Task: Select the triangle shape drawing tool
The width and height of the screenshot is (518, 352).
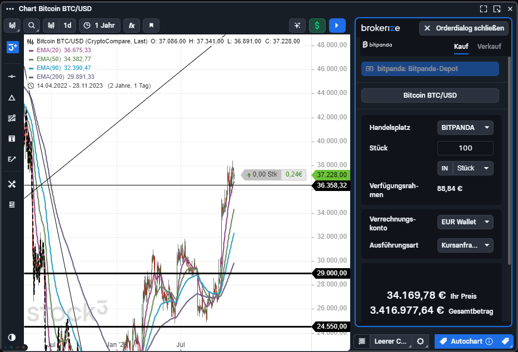Action: [12, 98]
